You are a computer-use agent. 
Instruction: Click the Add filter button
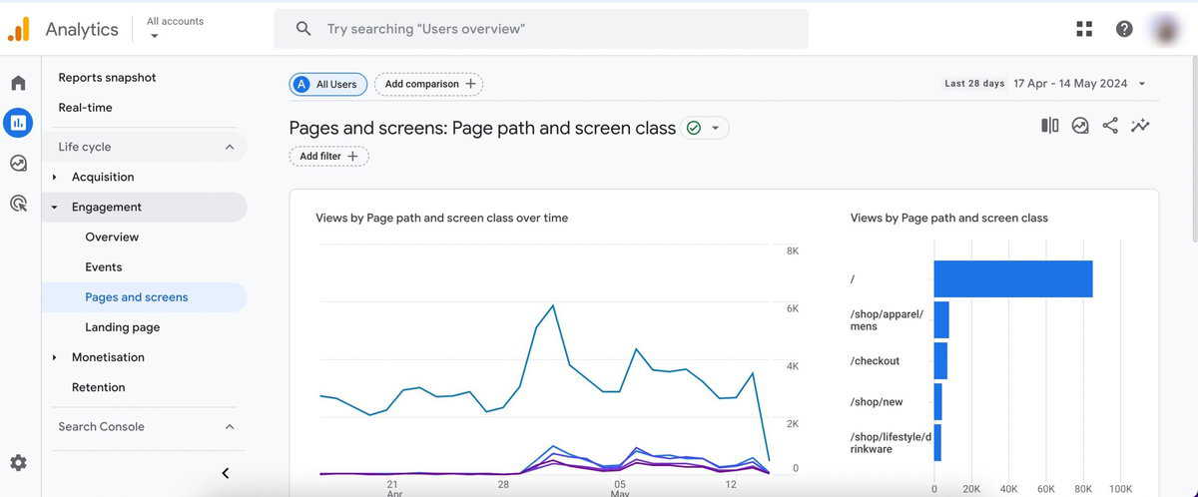[x=328, y=156]
